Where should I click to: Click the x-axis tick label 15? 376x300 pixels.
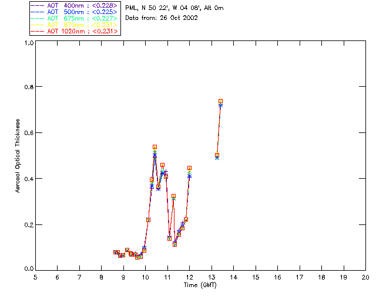(x=256, y=277)
